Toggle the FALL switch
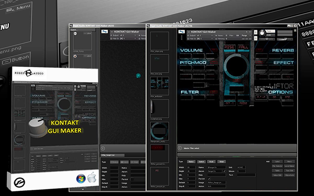 pos(243,47)
